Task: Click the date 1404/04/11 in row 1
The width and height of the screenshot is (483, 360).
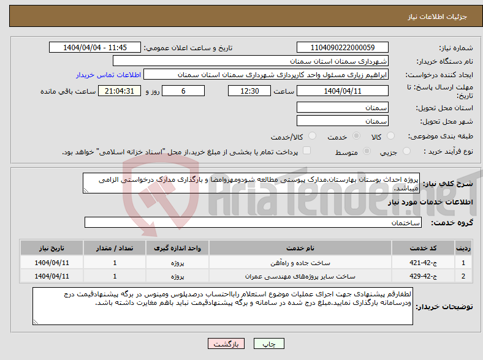Action: coord(51,263)
